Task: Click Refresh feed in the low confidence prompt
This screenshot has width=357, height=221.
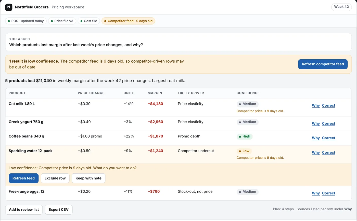Action: [23, 178]
